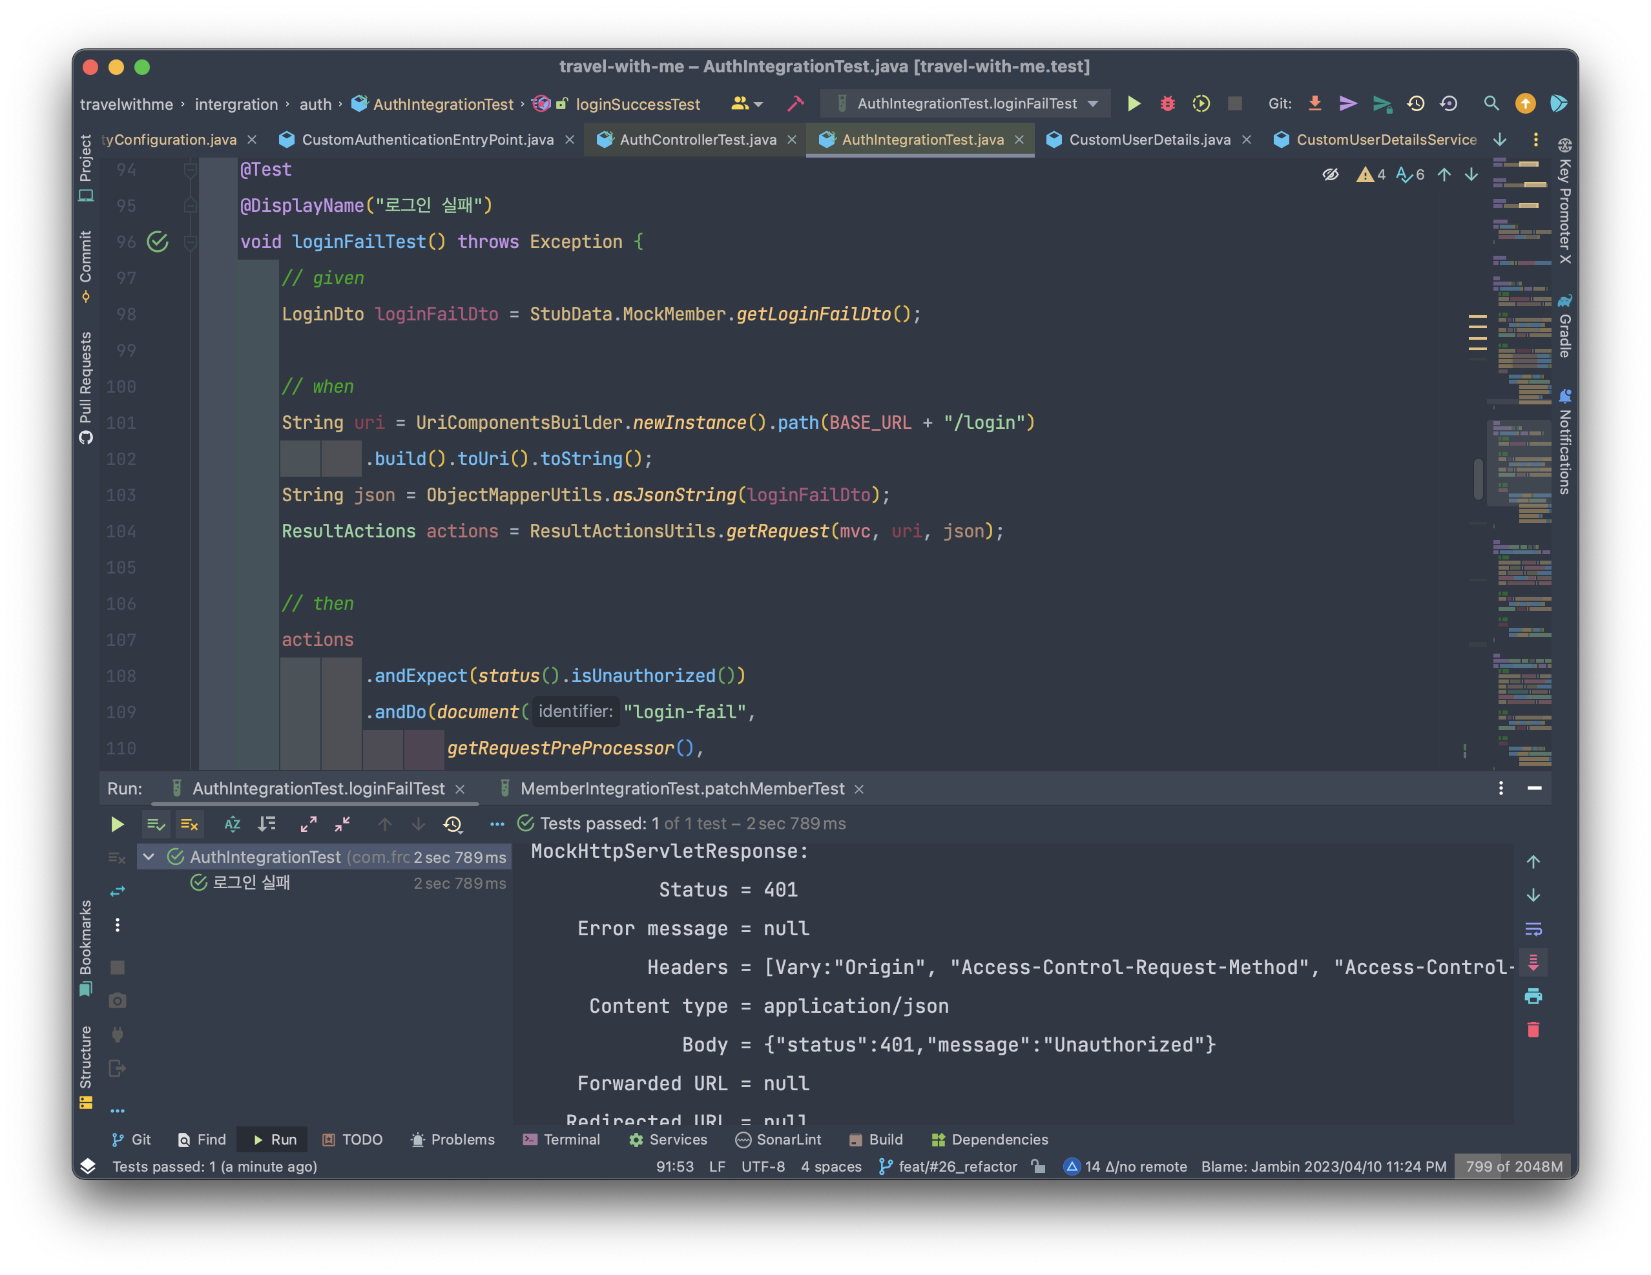
Task: Click Git Update Project arrow icon
Action: 1314,103
